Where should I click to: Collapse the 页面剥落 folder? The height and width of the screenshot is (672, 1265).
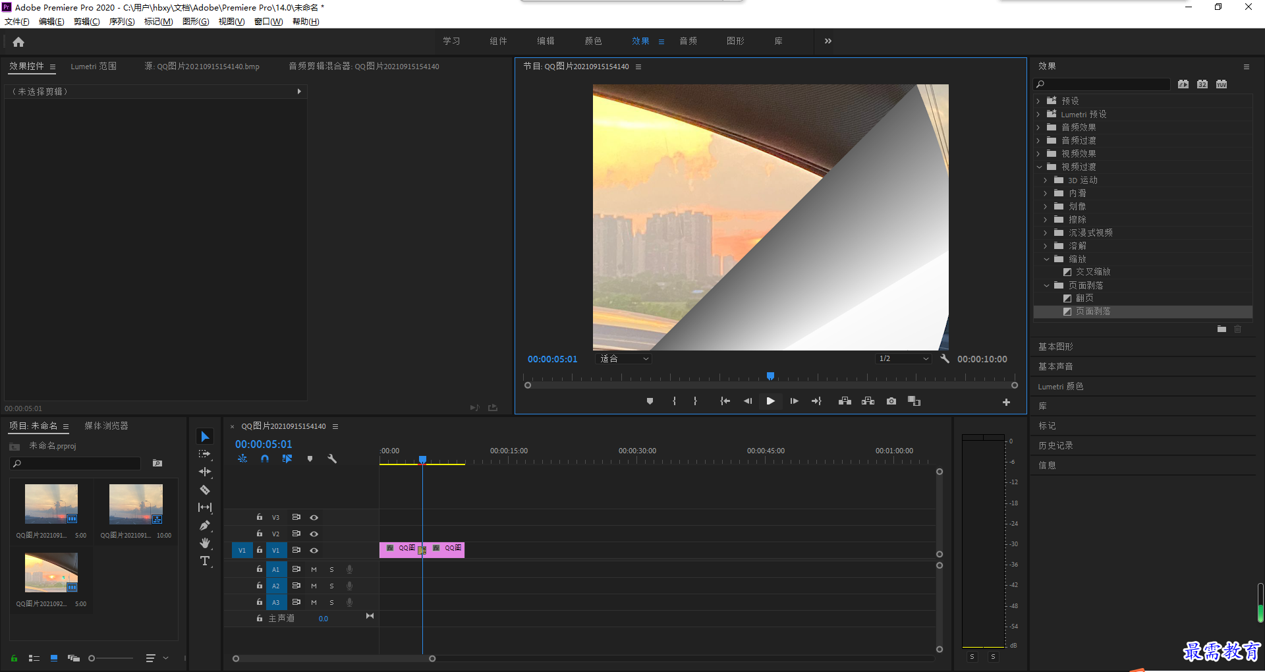pos(1046,285)
